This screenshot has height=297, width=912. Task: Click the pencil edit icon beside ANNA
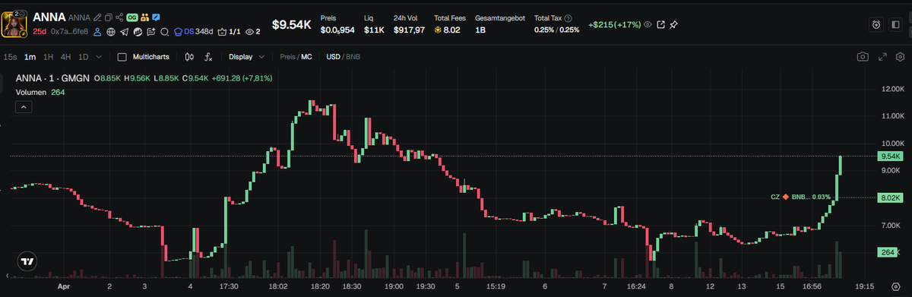tap(97, 17)
